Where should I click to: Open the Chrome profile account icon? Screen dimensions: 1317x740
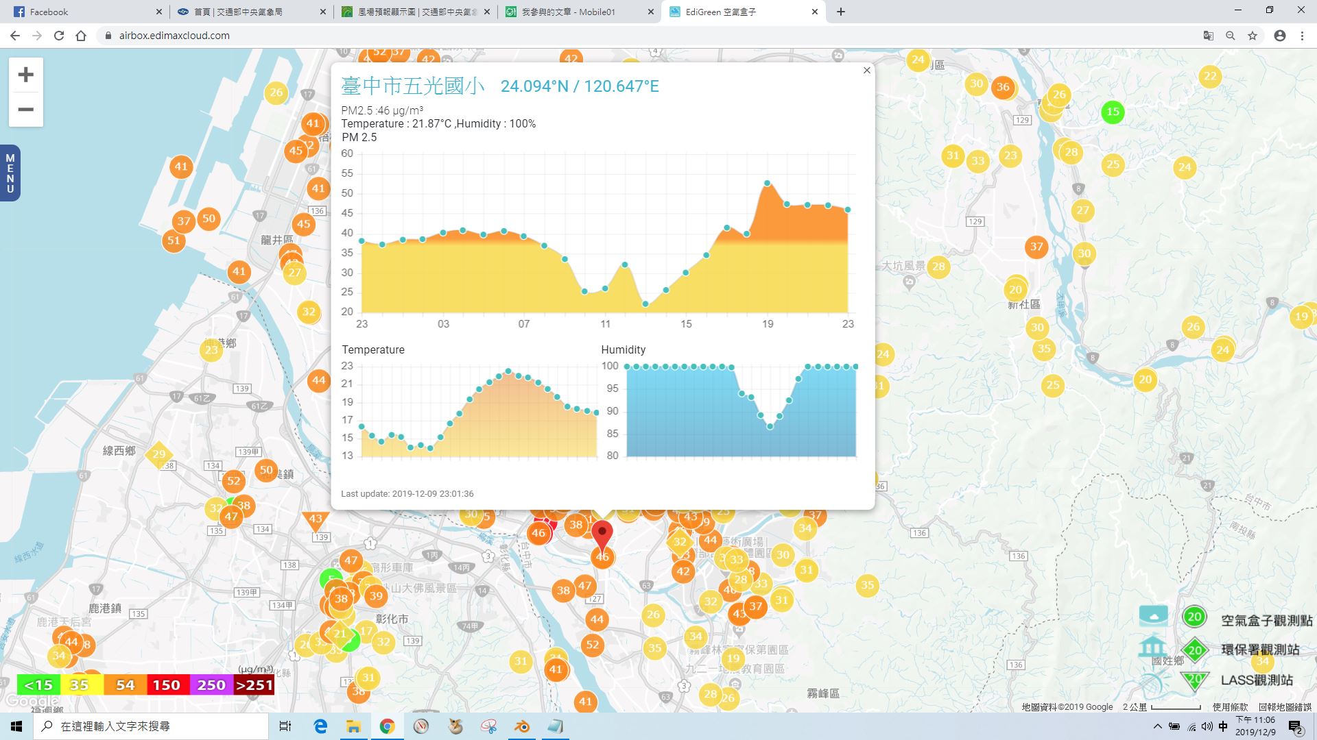coord(1280,36)
